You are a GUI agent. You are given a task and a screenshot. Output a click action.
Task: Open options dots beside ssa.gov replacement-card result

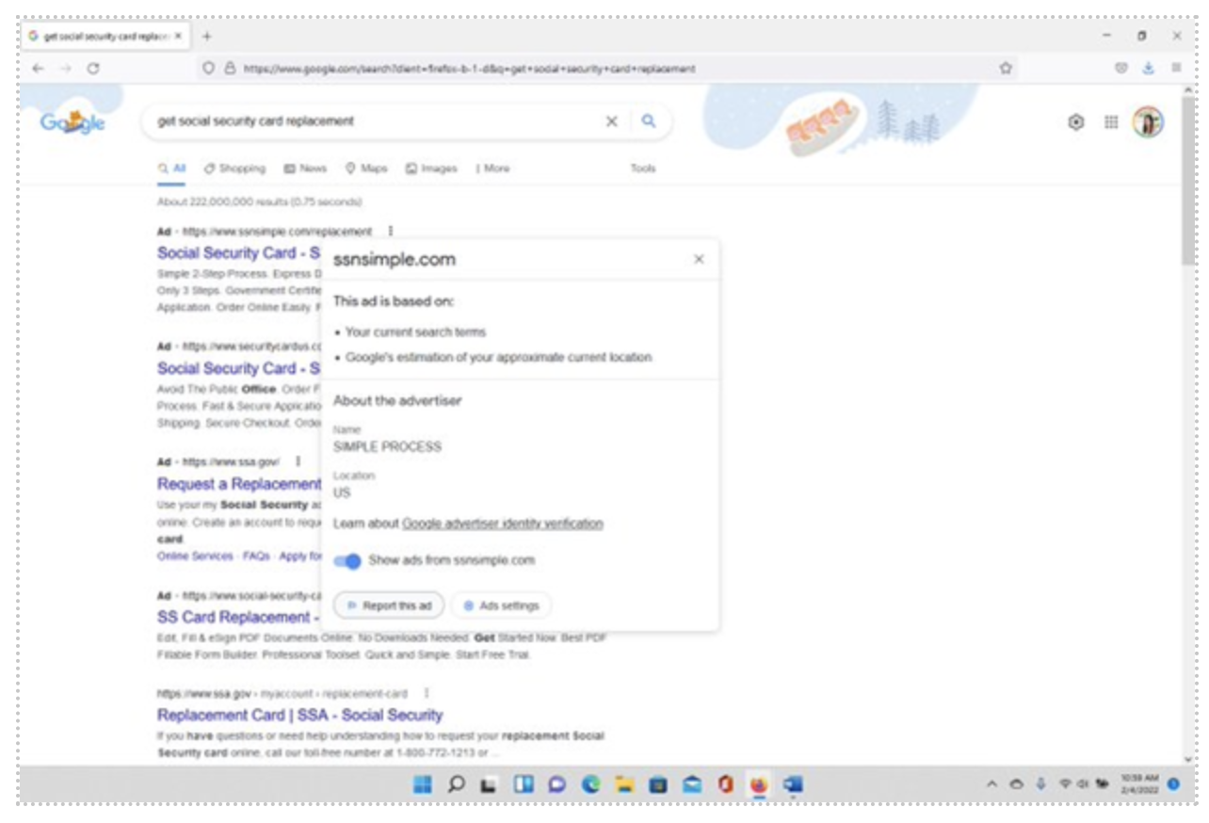click(427, 693)
